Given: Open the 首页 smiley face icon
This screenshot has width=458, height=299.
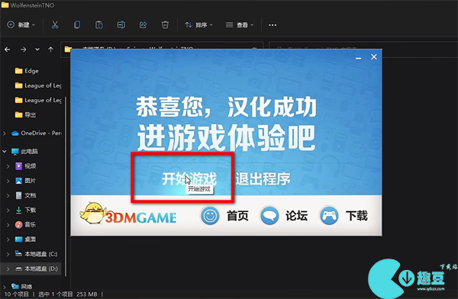Looking at the screenshot, I should pyautogui.click(x=210, y=216).
